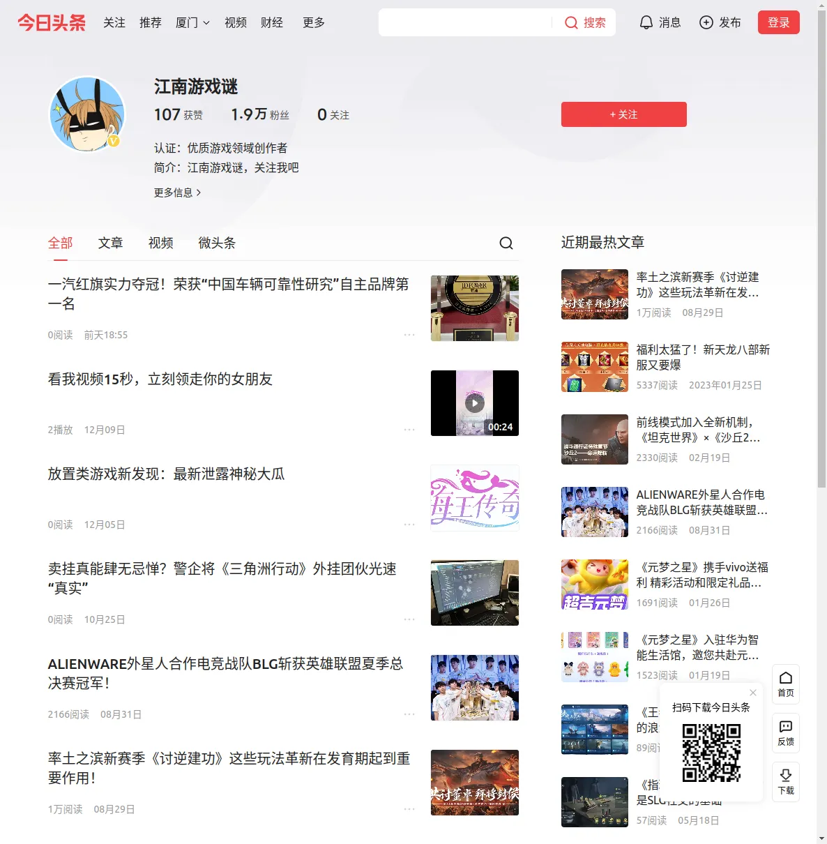Switch to the 微头条 tab

[x=217, y=243]
